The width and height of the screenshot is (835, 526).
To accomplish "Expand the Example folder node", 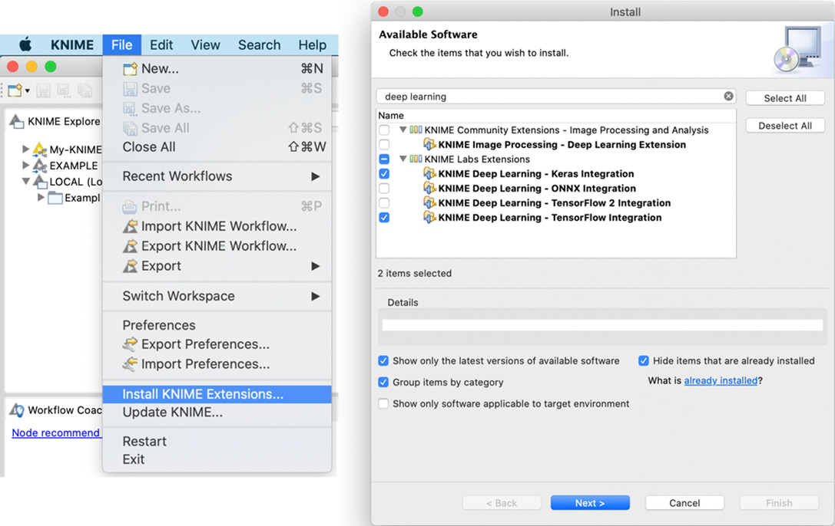I will 41,198.
